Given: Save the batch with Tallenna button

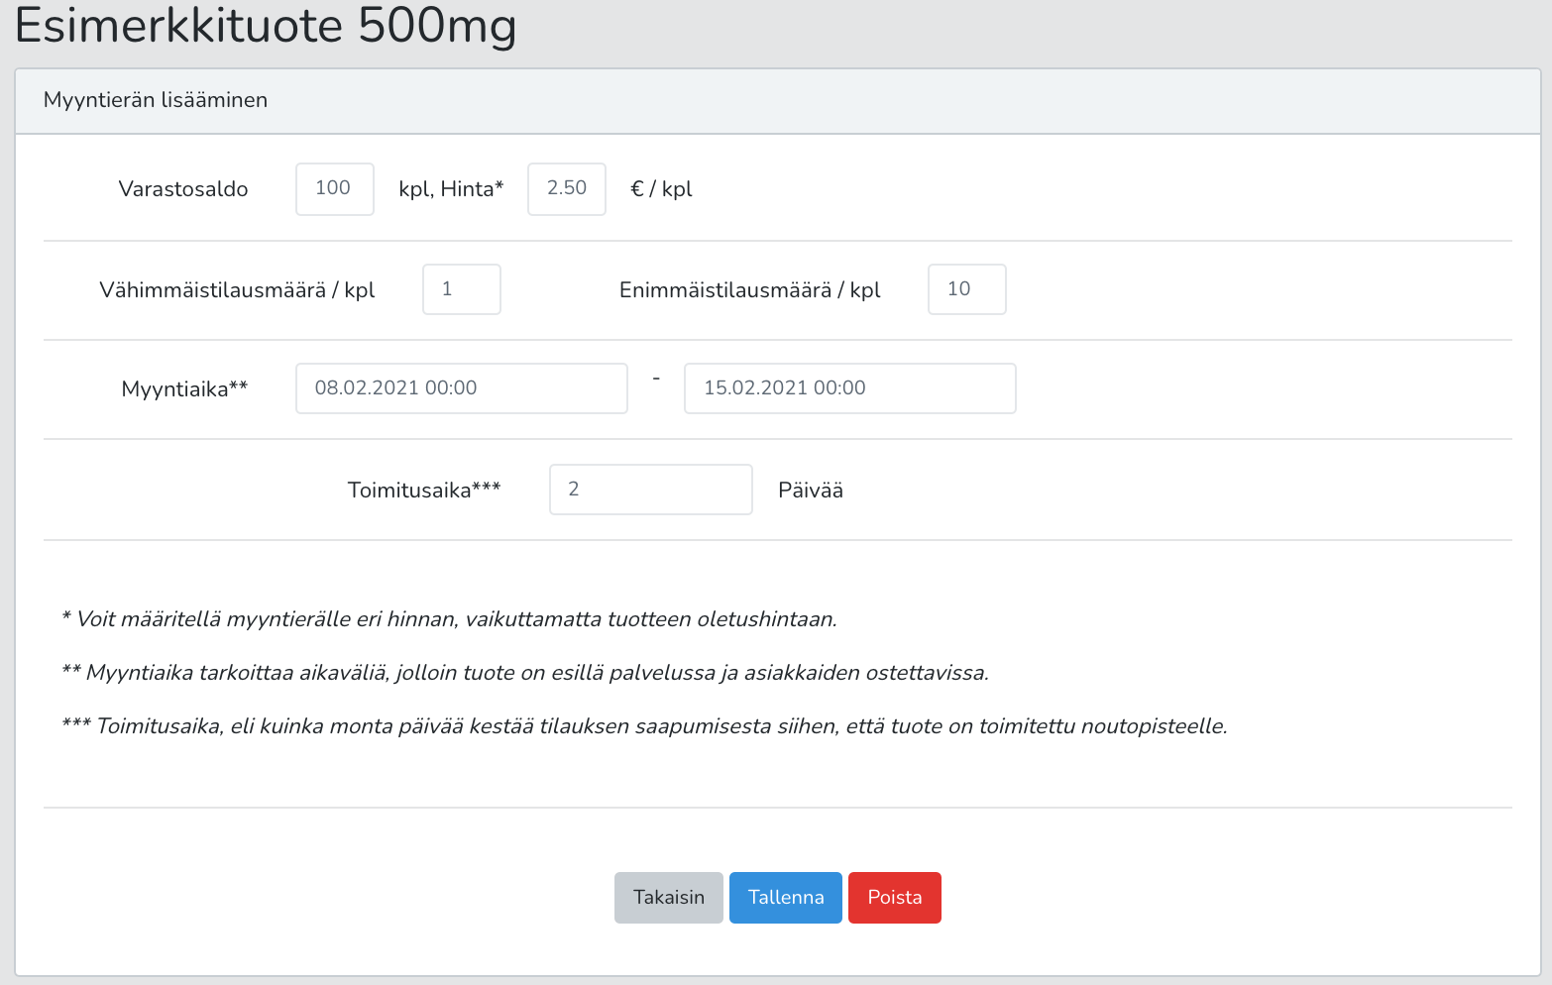Looking at the screenshot, I should click(785, 898).
